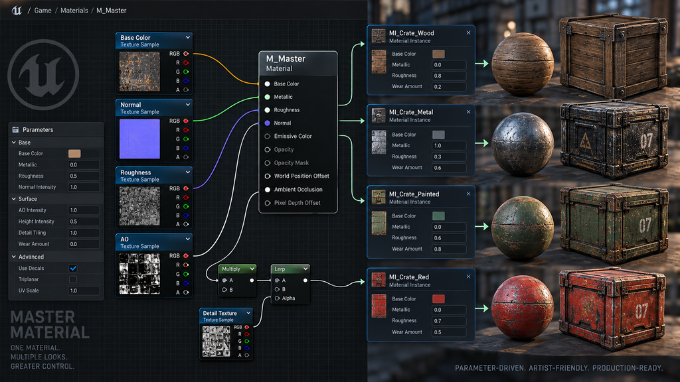Click the MI_Crate_Wood header icon
The height and width of the screenshot is (382, 680).
tap(379, 36)
